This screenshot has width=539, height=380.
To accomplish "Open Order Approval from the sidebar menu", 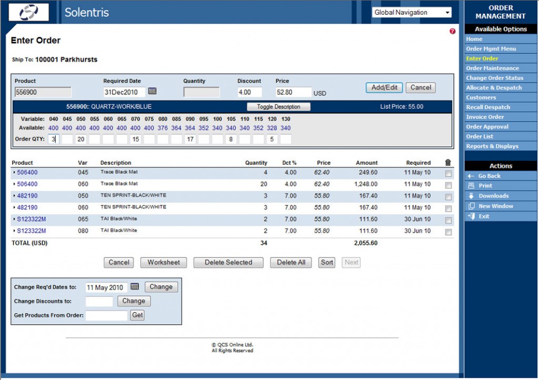I will [487, 126].
